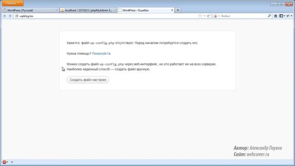Focus the Яндекс search field
Viewport: 295px width, 166px height.
(x=244, y=16)
